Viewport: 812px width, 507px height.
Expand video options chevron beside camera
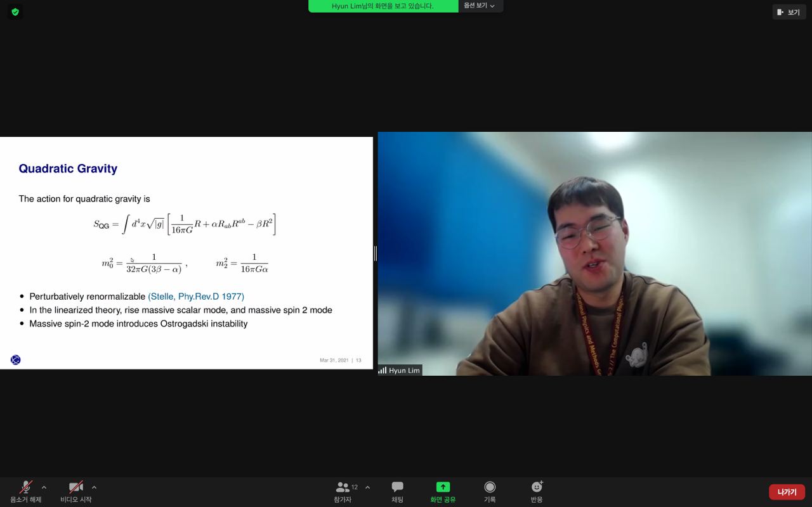[x=94, y=487]
